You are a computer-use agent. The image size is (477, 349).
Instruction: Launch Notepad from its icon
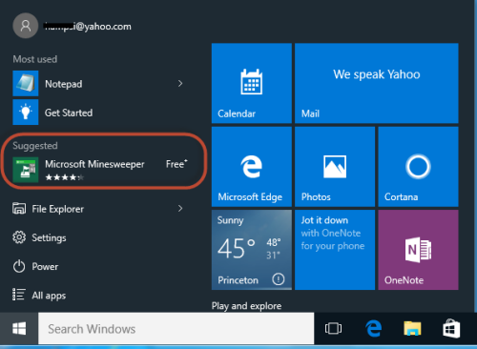click(x=26, y=83)
